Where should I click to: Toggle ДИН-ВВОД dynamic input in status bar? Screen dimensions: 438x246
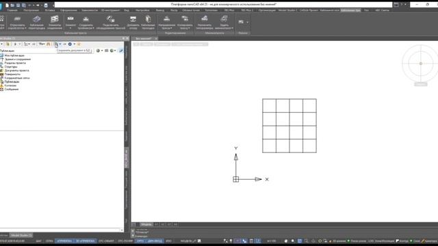tap(155, 241)
